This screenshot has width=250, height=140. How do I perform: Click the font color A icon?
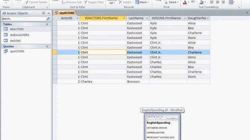point(185,2)
